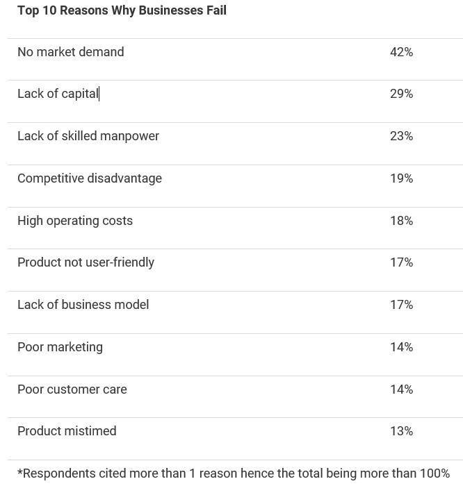The image size is (463, 495).
Task: Click the 17% next to Product not user-friendly
Action: coord(401,262)
